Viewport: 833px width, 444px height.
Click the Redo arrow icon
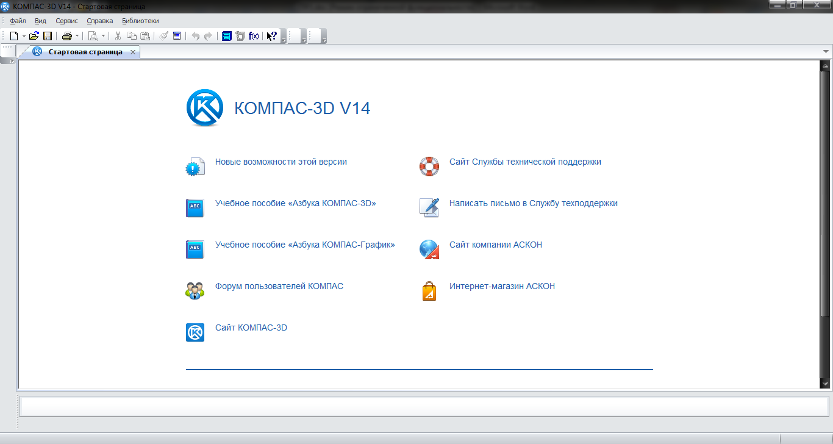click(x=208, y=36)
